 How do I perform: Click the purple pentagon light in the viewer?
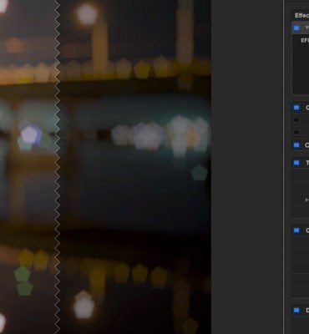click(30, 135)
